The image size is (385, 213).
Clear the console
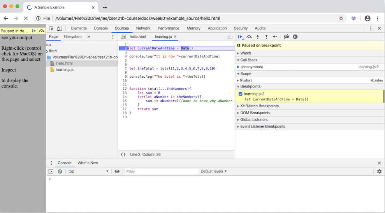coord(60,171)
